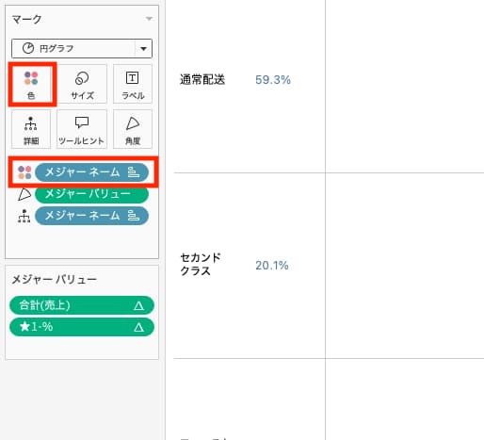Screen dimensions: 484x440
Task: Open the 色 (Color) marks card
Action: [x=31, y=84]
